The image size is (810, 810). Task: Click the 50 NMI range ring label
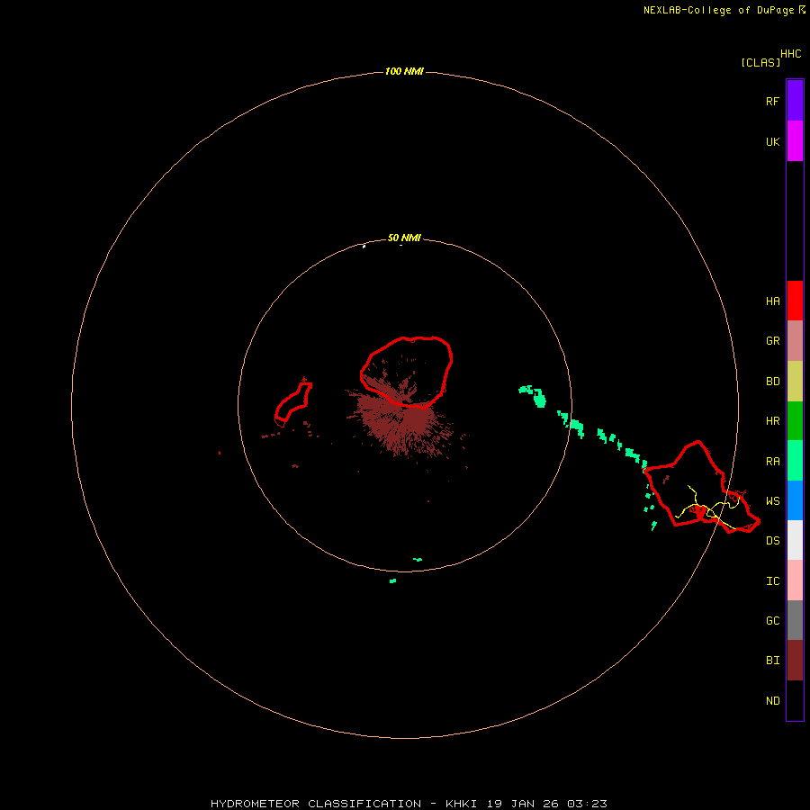(x=404, y=238)
